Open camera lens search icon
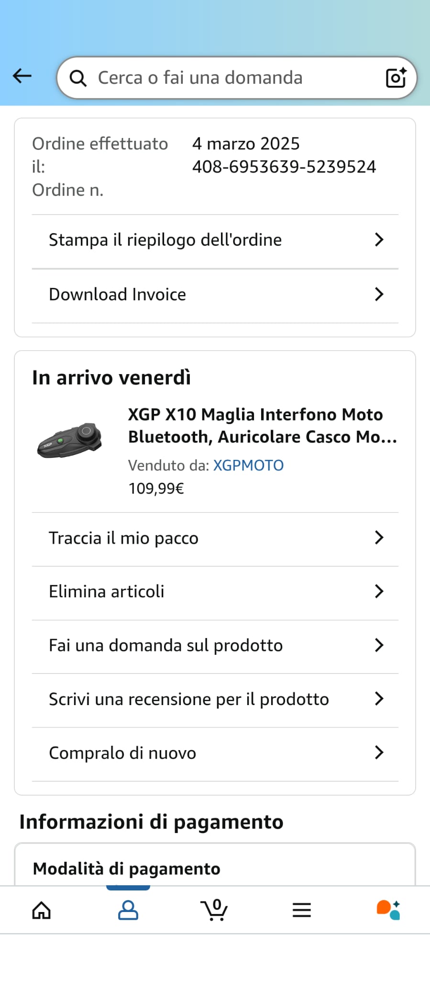The width and height of the screenshot is (430, 981). pos(396,78)
